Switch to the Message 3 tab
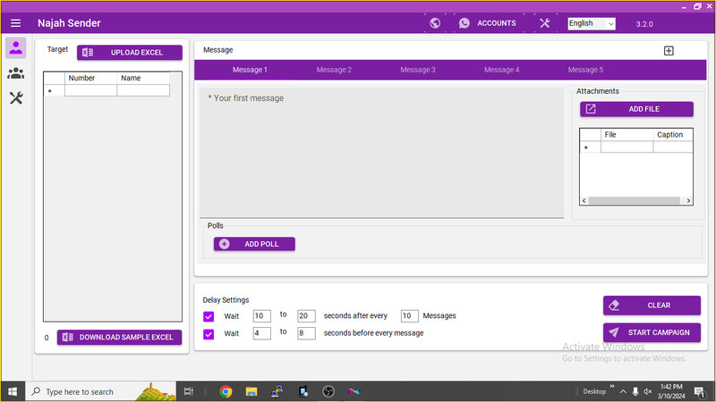Screen dimensions: 716x402 417,70
